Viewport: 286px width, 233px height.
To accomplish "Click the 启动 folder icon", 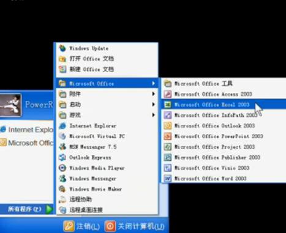I will pos(62,105).
